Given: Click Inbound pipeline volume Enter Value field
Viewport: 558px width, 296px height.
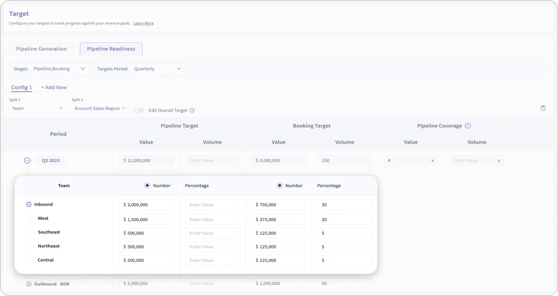Looking at the screenshot, I should (x=212, y=204).
